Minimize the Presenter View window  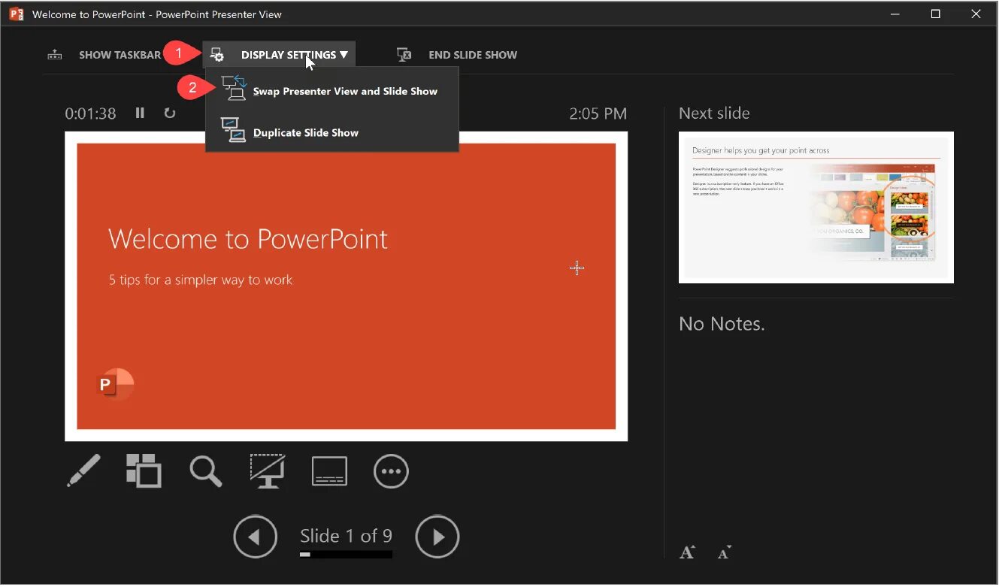(895, 14)
